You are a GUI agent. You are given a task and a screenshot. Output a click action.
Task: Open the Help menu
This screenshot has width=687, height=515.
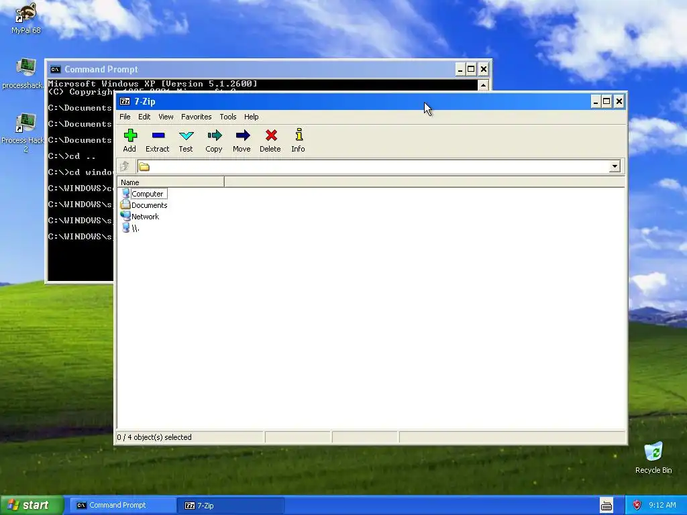(x=251, y=117)
